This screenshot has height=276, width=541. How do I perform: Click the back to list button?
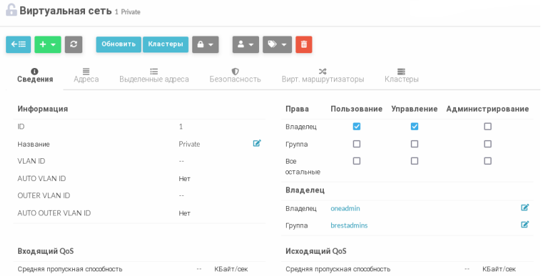point(18,44)
